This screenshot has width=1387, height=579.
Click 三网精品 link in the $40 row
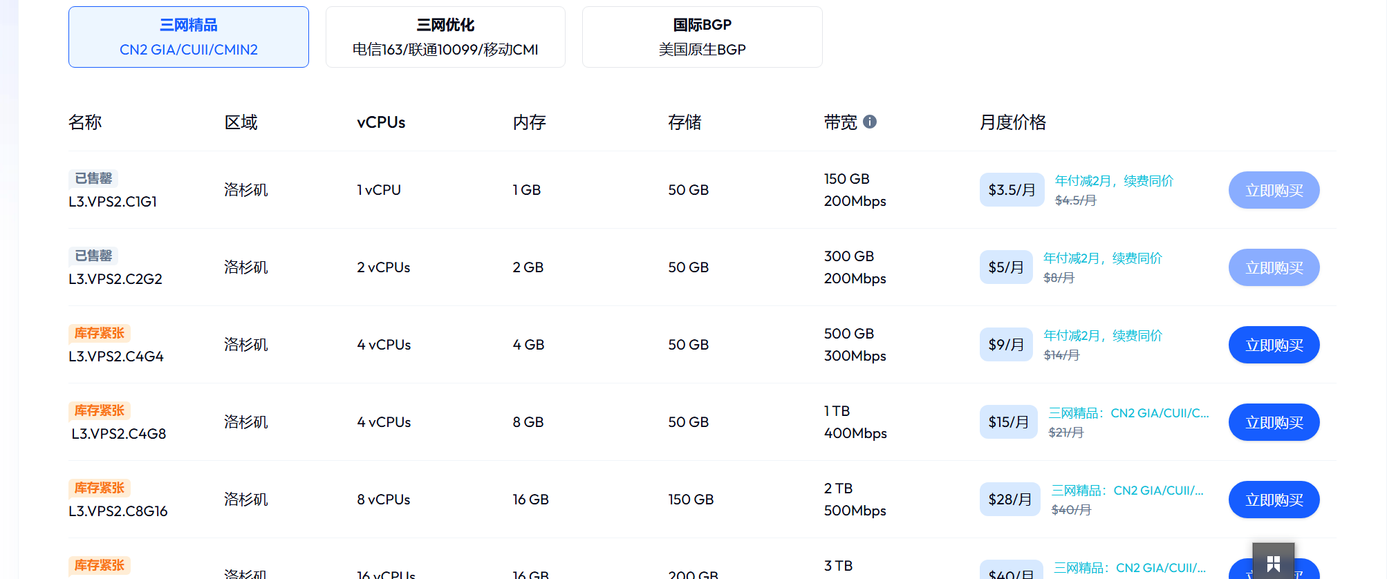pos(1129,568)
